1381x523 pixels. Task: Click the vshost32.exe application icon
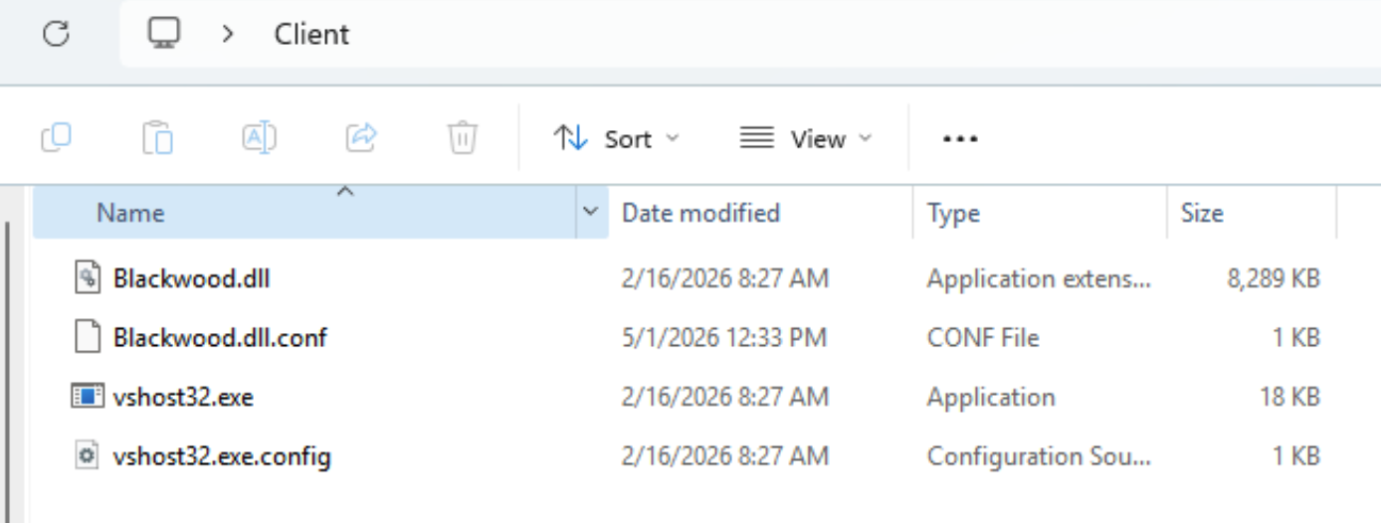click(88, 397)
